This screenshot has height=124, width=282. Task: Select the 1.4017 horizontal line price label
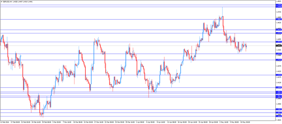(x=278, y=96)
